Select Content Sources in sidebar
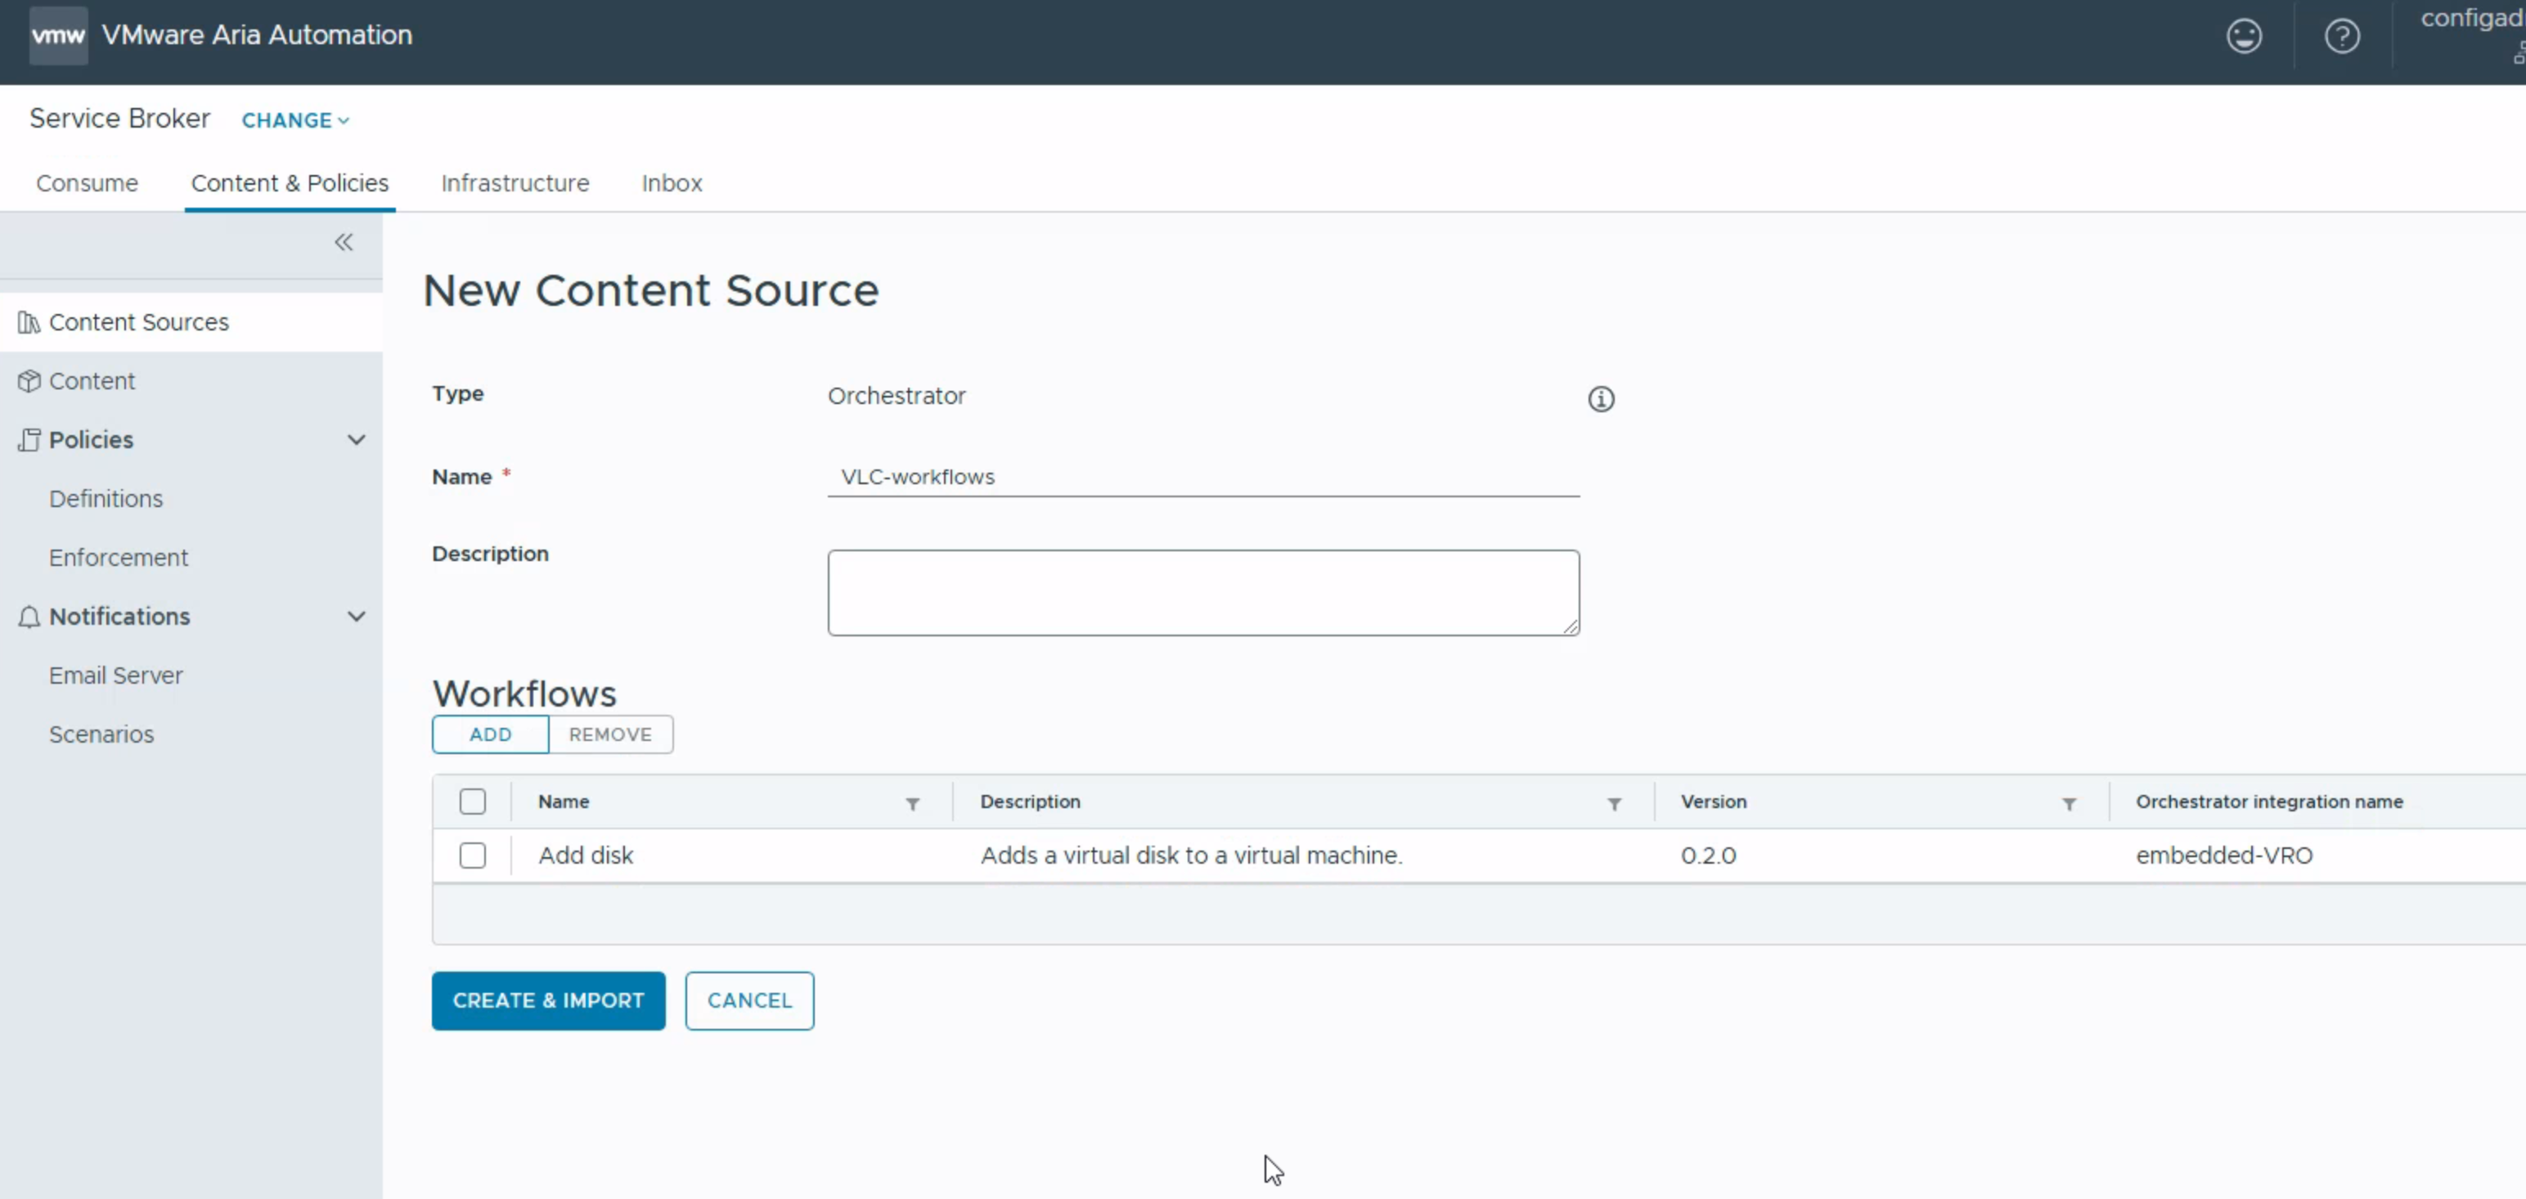2526x1199 pixels. [x=191, y=322]
